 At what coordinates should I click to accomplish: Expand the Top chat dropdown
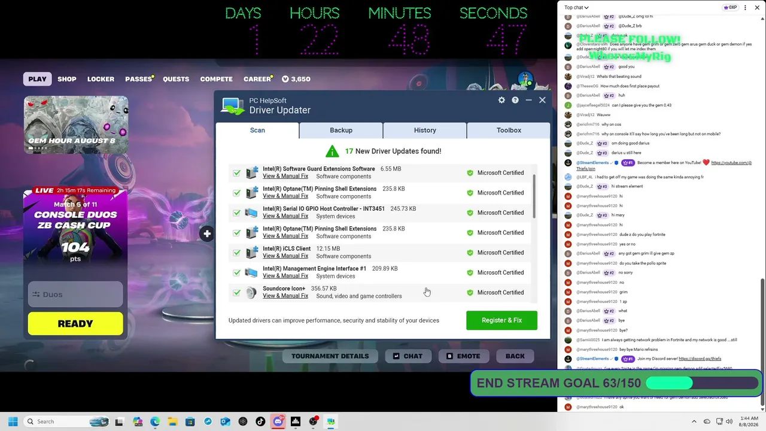(x=576, y=8)
